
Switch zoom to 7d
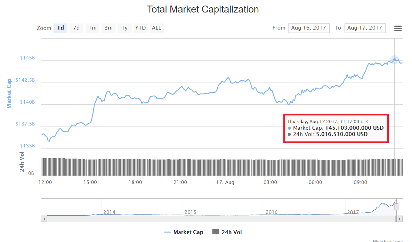76,28
